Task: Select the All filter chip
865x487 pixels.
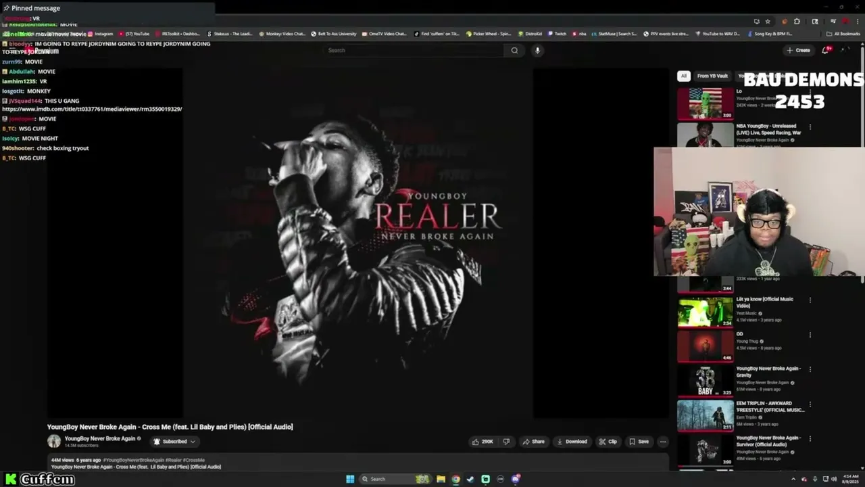Action: point(684,76)
